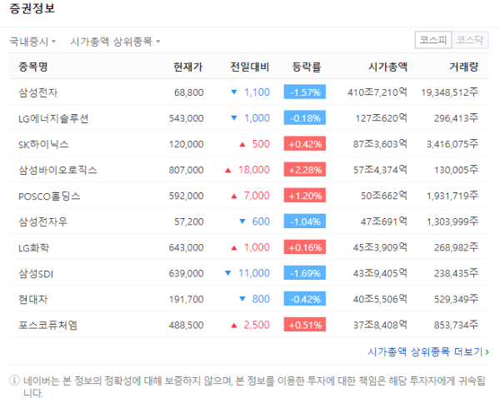Click the +2.28% change badge
The image size is (500, 403).
pyautogui.click(x=305, y=170)
